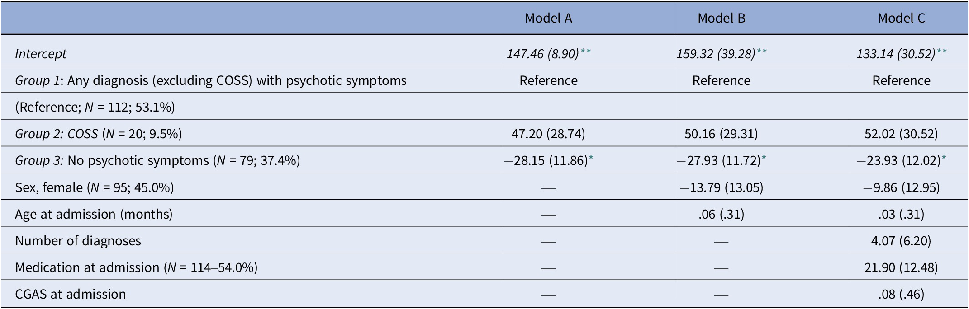Select the Model B column header
Image resolution: width=969 pixels, height=309 pixels.
(721, 18)
